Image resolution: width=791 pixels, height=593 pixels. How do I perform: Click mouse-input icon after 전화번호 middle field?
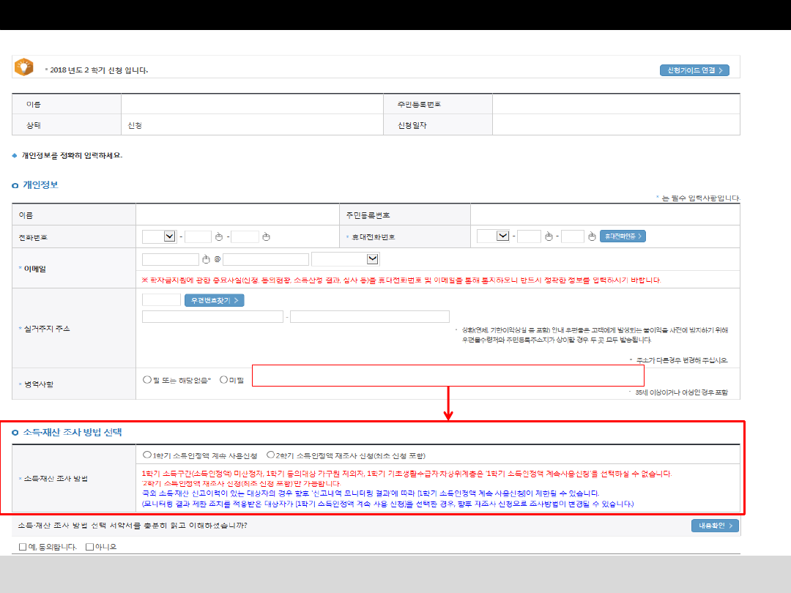click(218, 236)
